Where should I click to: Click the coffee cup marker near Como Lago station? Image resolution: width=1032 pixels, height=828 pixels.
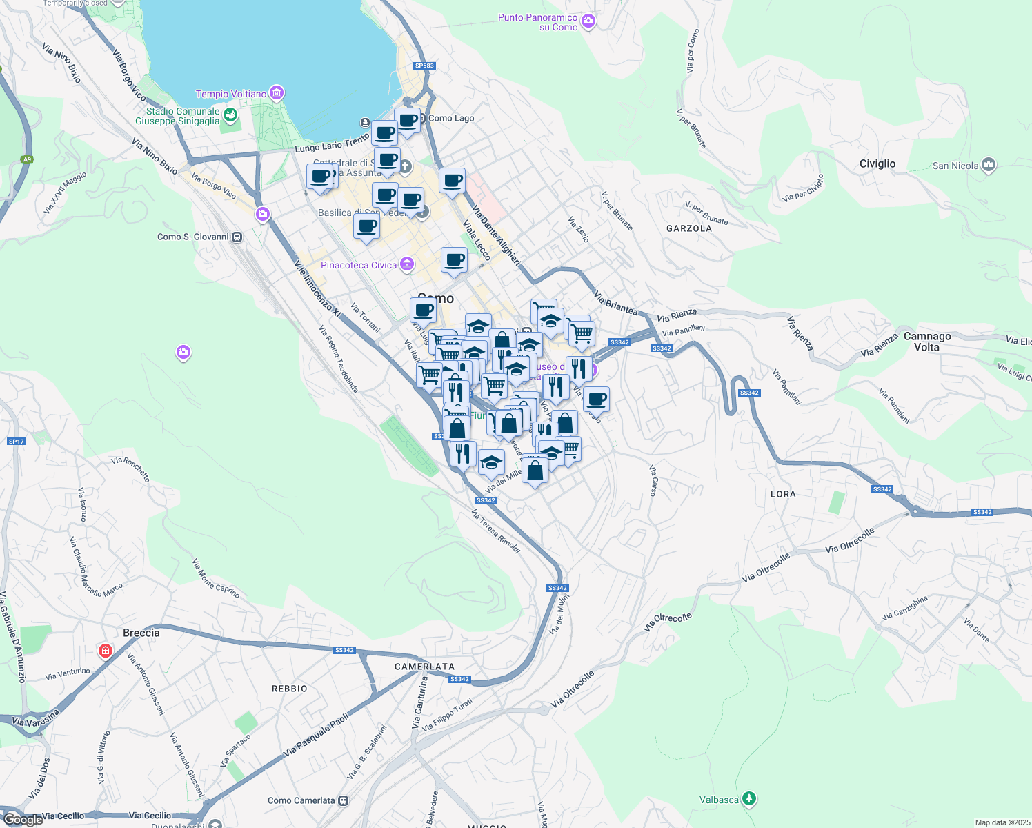[407, 121]
